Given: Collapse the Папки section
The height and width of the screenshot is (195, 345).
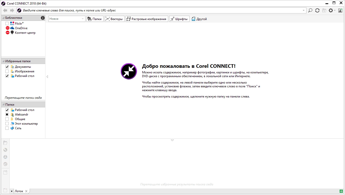Looking at the screenshot, I should [x=3, y=104].
